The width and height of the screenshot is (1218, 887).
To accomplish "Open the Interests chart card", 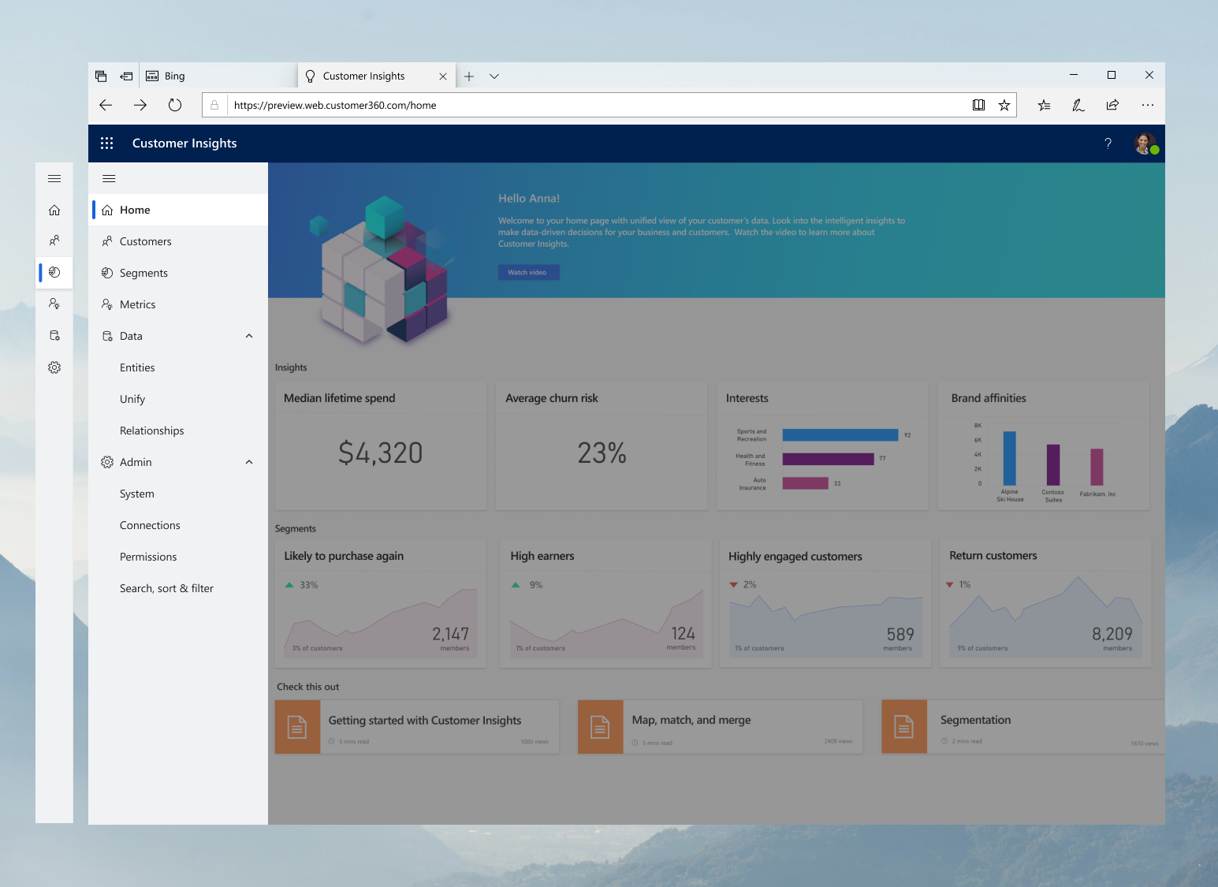I will pos(823,445).
